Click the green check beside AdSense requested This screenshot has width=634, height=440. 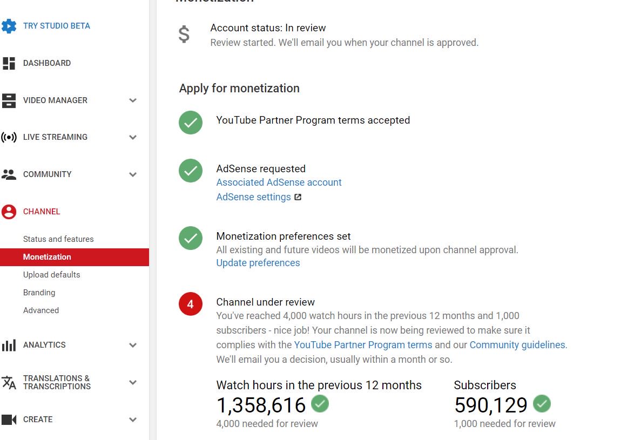point(191,171)
